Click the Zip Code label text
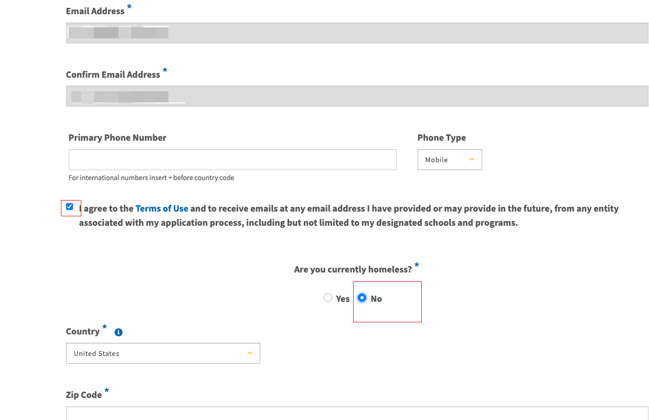The image size is (649, 420). point(84,395)
